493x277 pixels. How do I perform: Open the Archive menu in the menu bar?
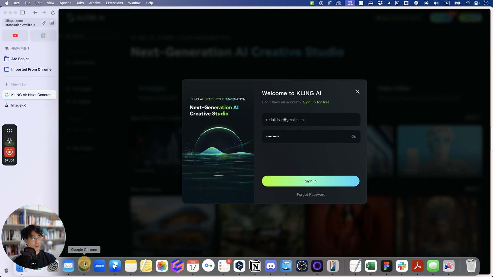click(x=95, y=3)
